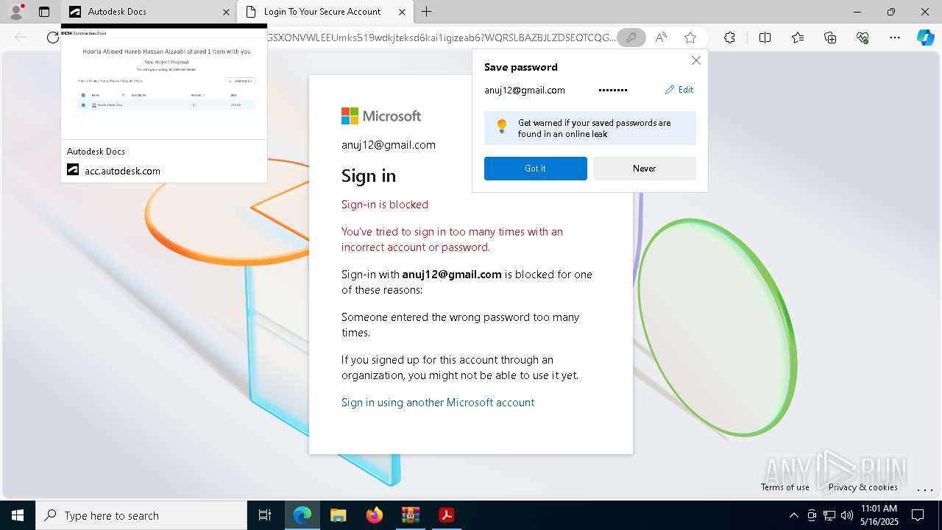Open Adobe Acrobat from taskbar
This screenshot has width=942, height=530.
(446, 515)
